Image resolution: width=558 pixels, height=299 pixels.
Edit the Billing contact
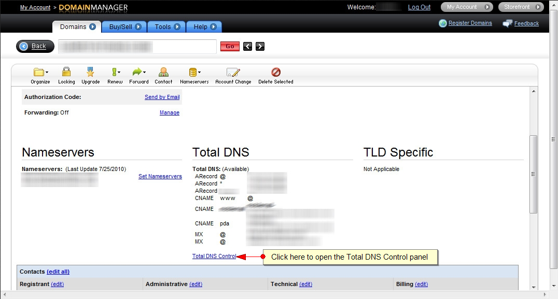pyautogui.click(x=421, y=284)
